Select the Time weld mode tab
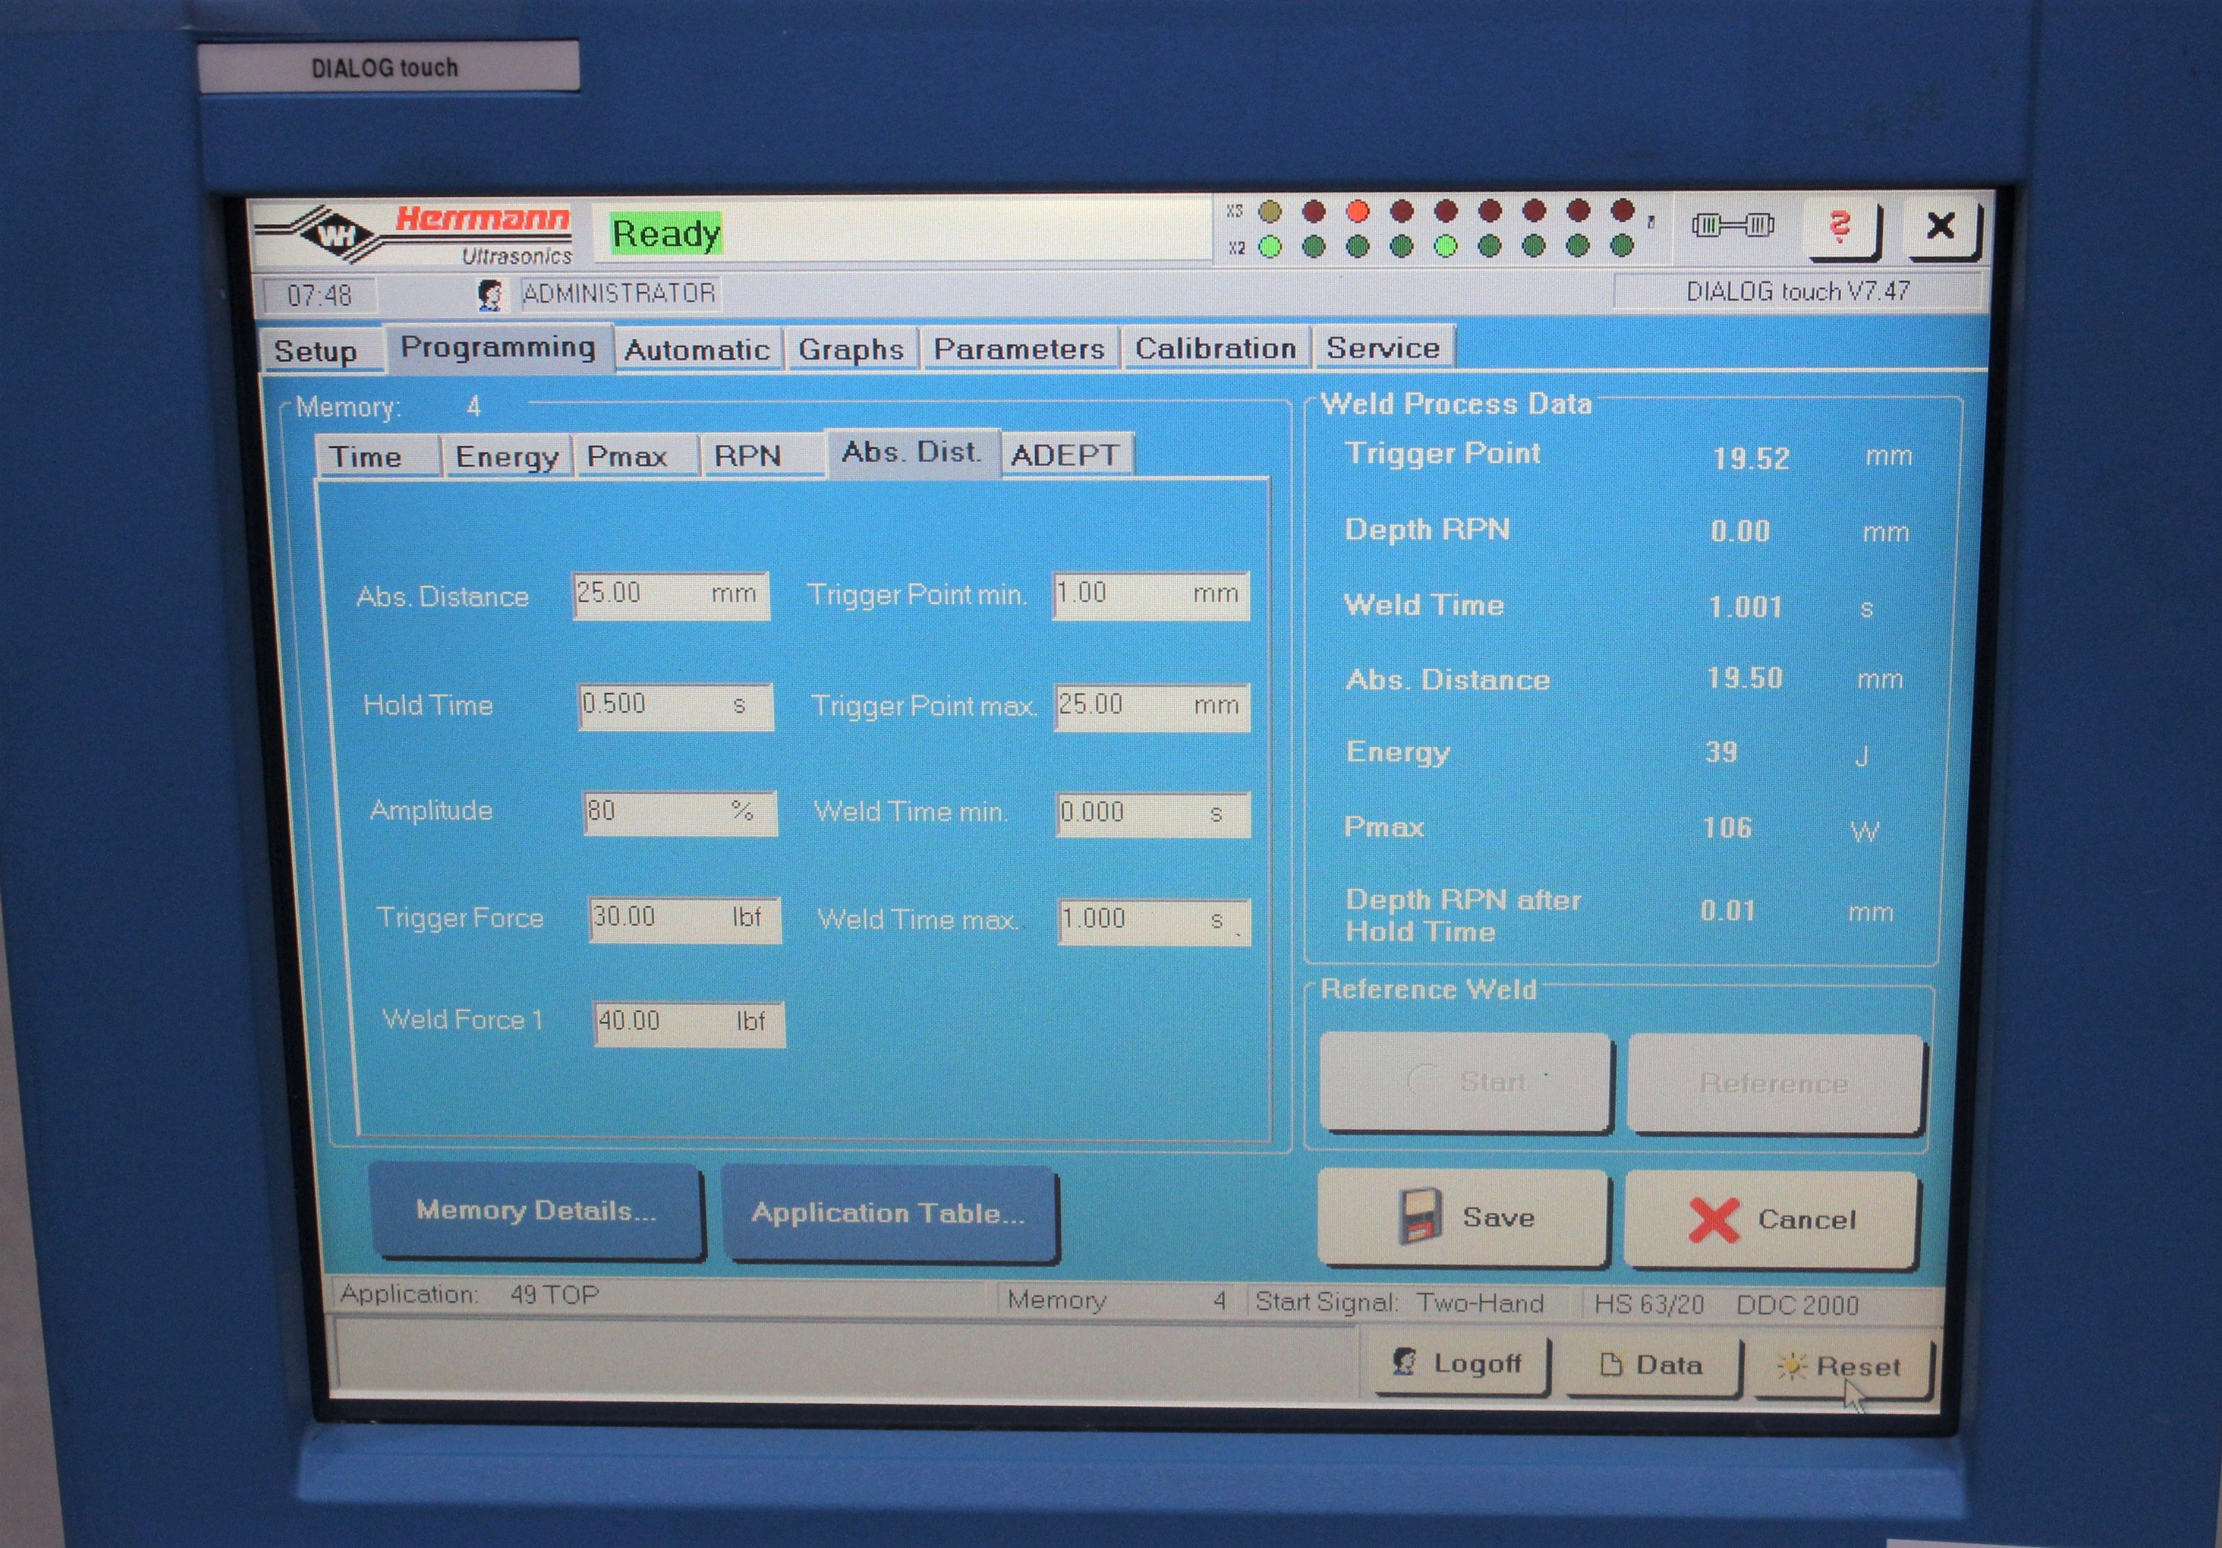Viewport: 2222px width, 1548px height. tap(377, 455)
